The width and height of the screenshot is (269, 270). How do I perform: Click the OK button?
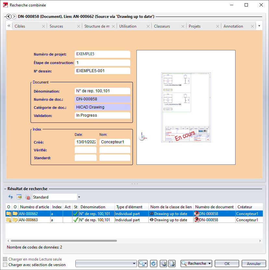[227, 264]
